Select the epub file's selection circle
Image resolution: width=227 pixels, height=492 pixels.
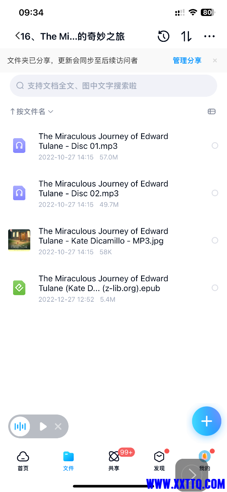[215, 288]
